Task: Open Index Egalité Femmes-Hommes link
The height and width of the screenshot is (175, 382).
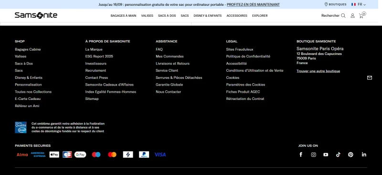Action: pos(111,92)
